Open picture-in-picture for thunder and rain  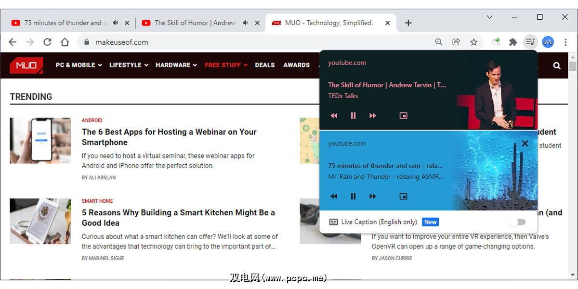(x=404, y=196)
